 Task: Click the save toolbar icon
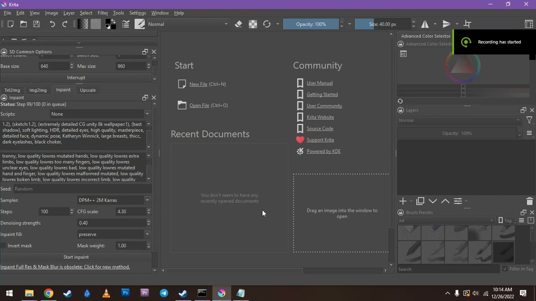click(x=36, y=24)
